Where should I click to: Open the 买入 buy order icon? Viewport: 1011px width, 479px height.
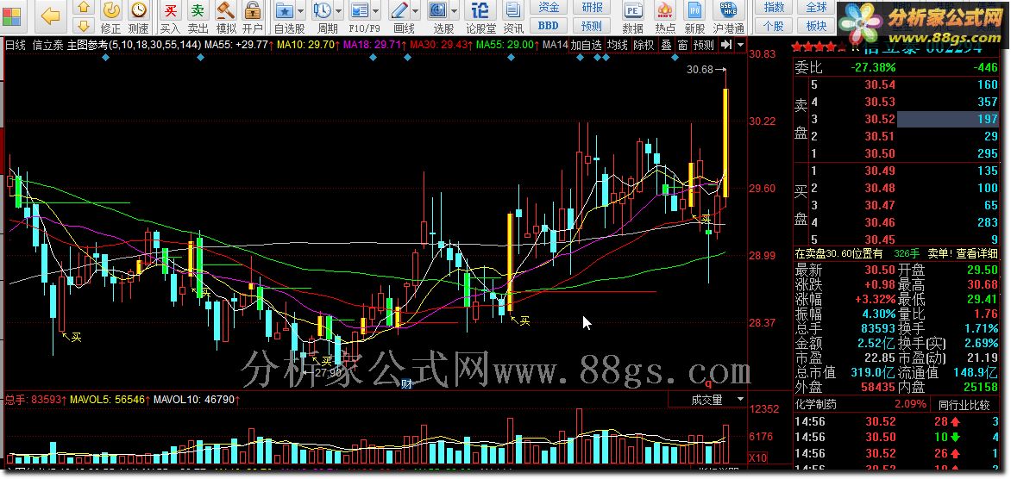[x=170, y=17]
